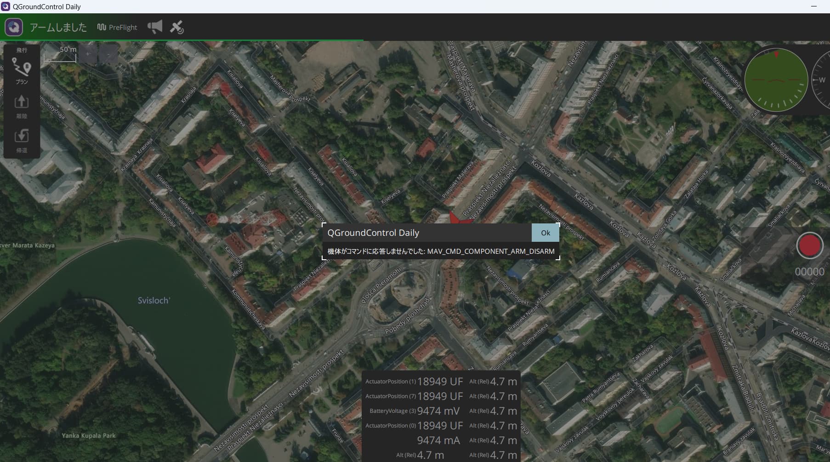The image size is (830, 462).
Task: Click the 飛行 (Fly) toolbar header label
Action: (22, 50)
